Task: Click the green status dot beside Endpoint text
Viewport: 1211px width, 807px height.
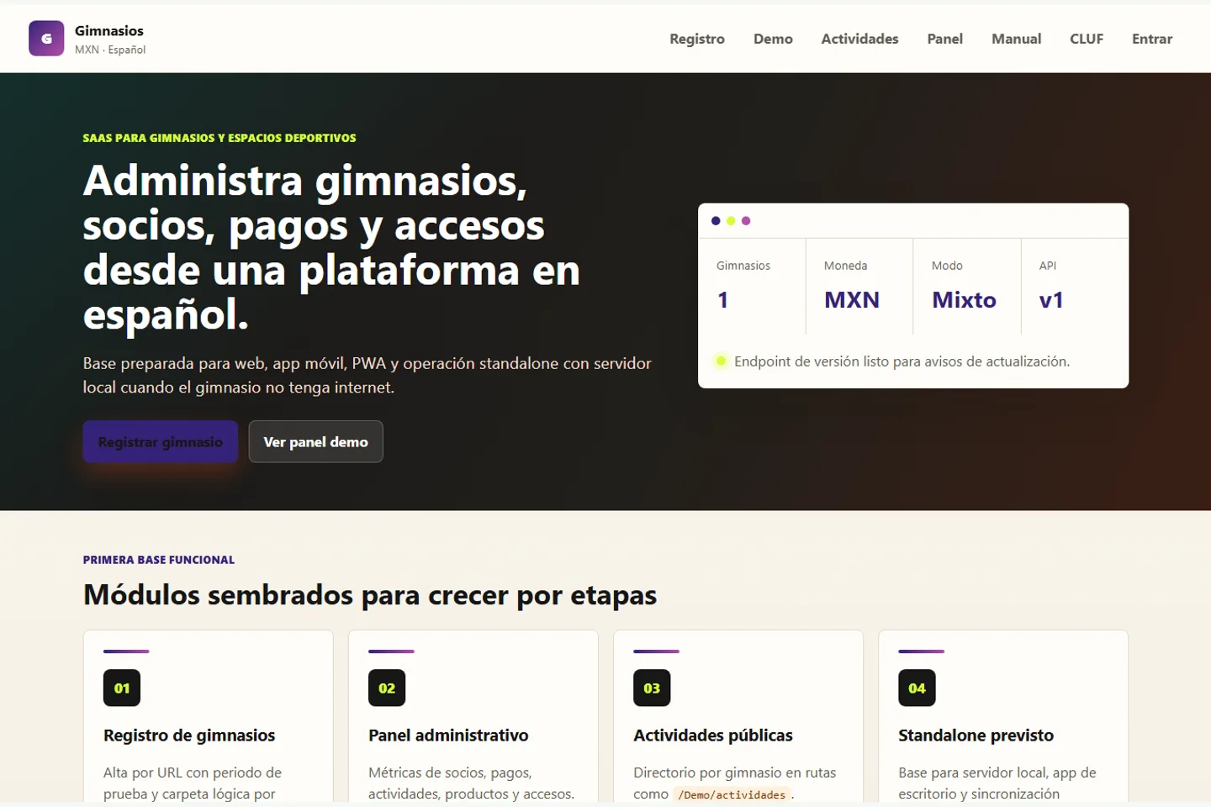Action: pyautogui.click(x=721, y=361)
